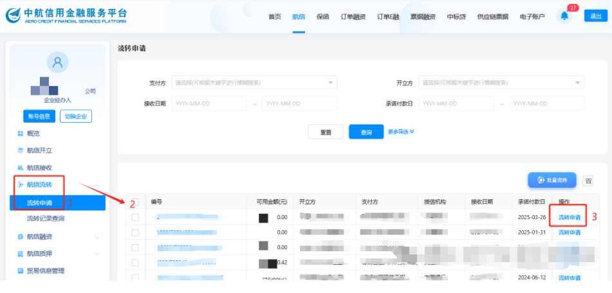Check the third table row checkbox
The image size is (612, 293).
[135, 247]
